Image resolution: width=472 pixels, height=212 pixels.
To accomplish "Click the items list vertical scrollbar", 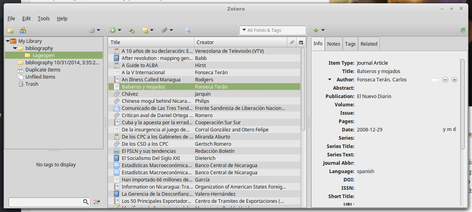I will pyautogui.click(x=303, y=89).
